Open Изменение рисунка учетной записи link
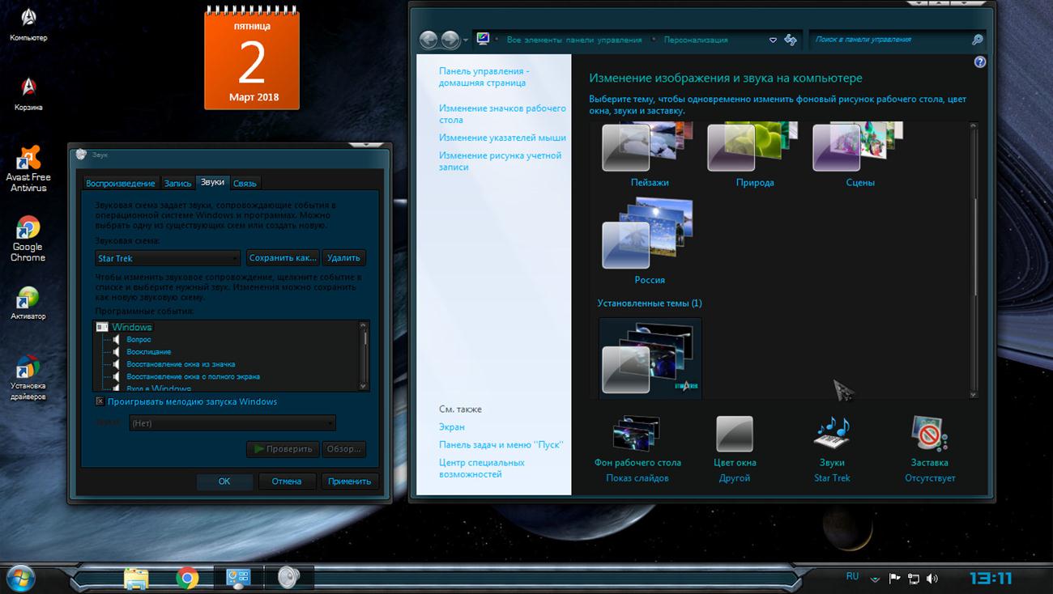 500,161
